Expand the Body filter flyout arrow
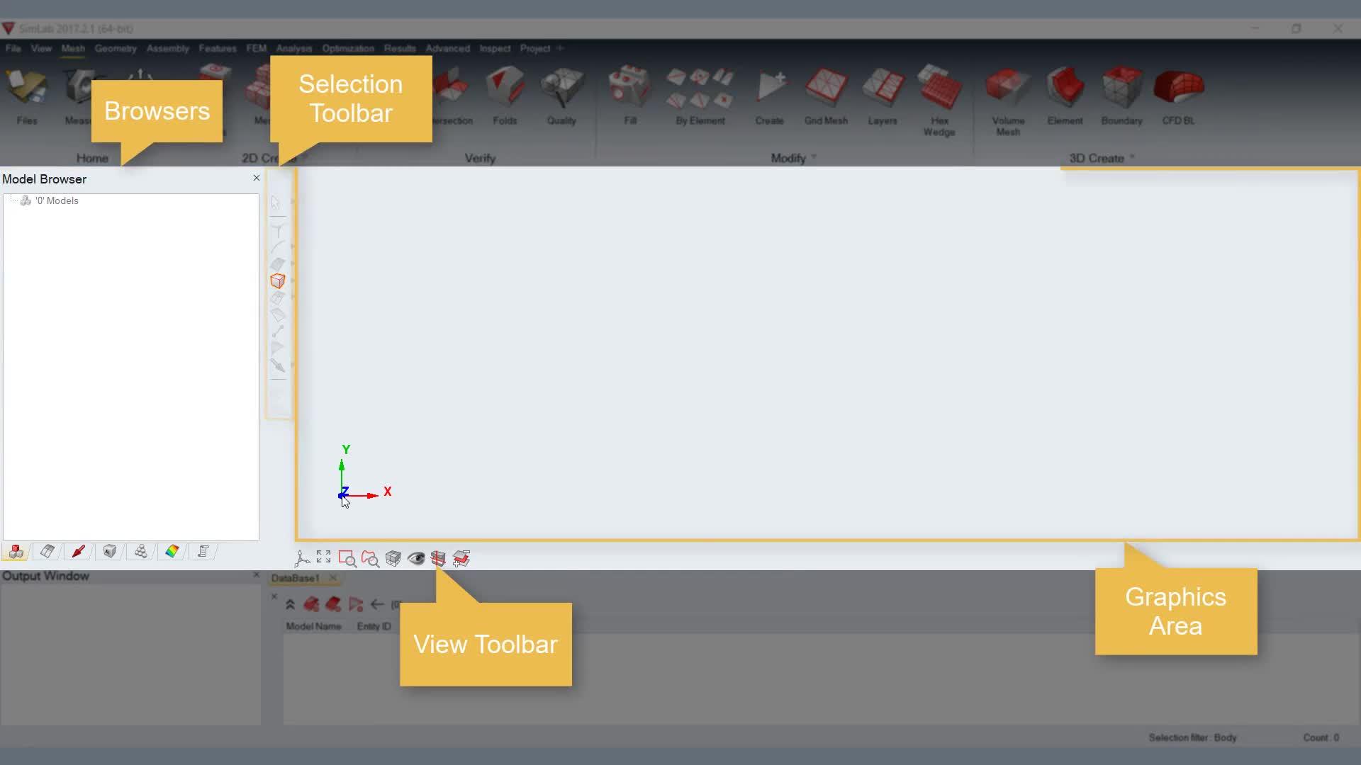This screenshot has height=765, width=1361. click(293, 281)
